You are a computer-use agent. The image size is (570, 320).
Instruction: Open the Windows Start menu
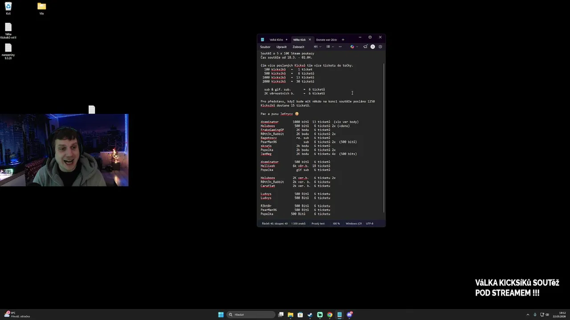[221, 315]
